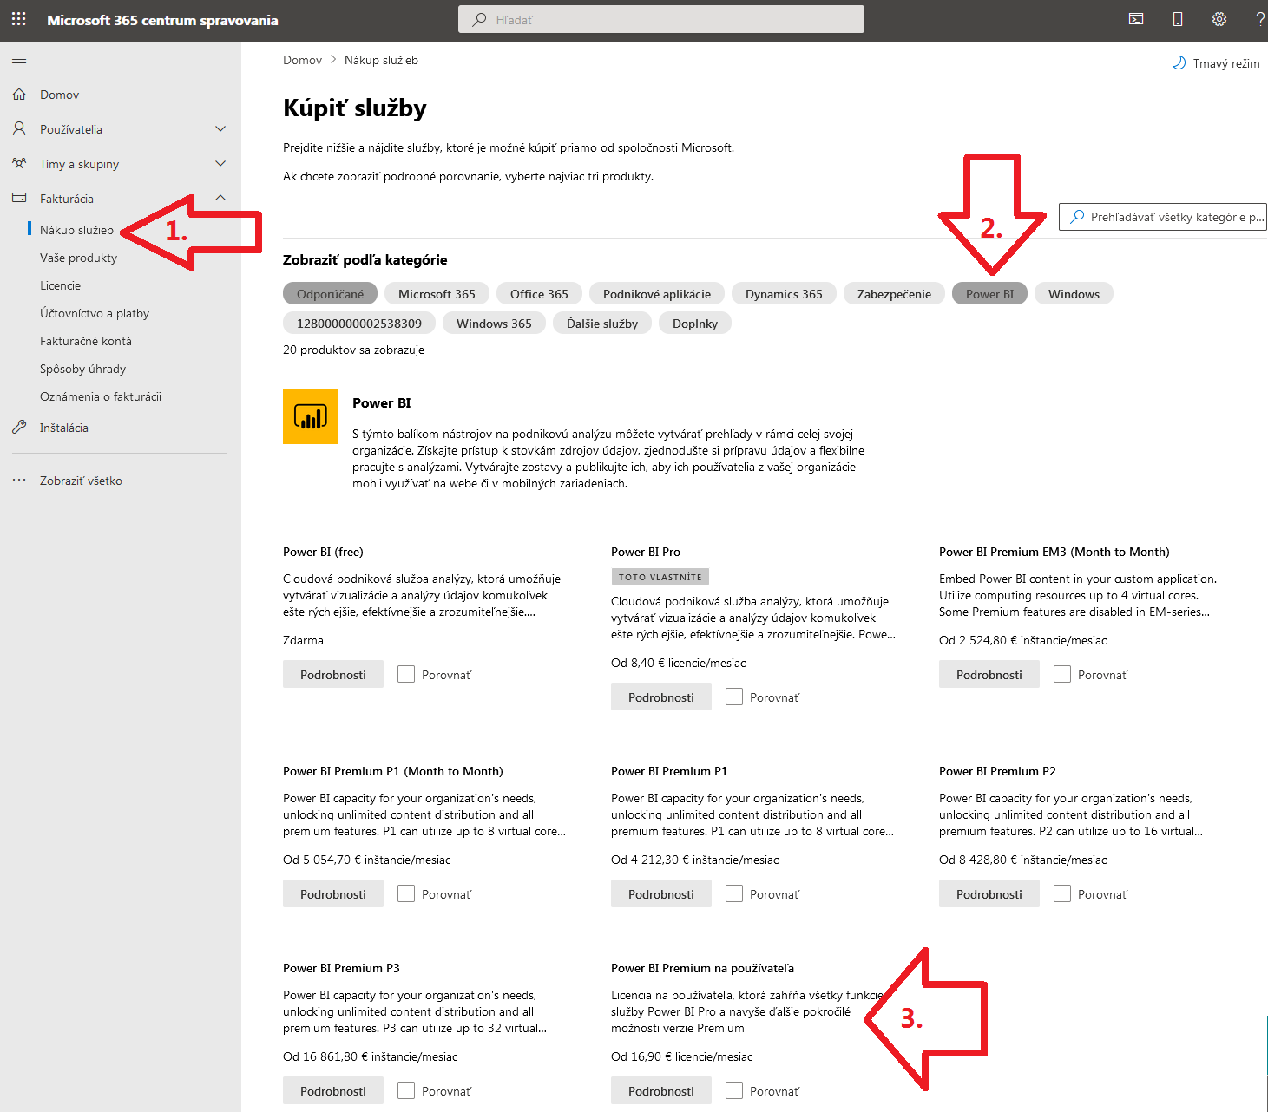
Task: Open Podrobnosti for Premium na používateľa
Action: 661,1090
